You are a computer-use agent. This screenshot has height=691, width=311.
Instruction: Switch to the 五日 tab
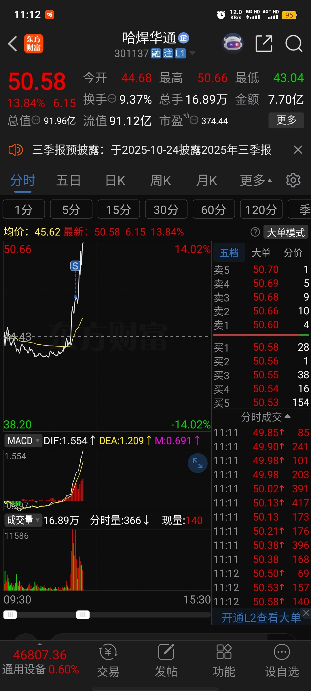(x=69, y=181)
